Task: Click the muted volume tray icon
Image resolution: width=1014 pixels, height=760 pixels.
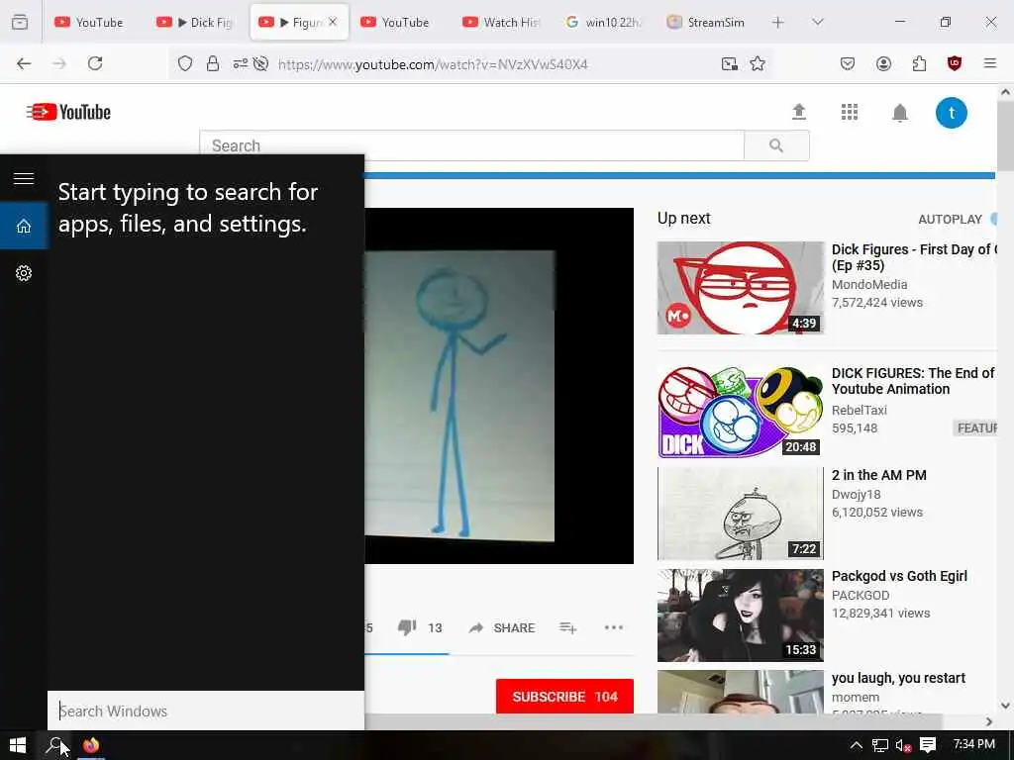Action: coord(903,745)
